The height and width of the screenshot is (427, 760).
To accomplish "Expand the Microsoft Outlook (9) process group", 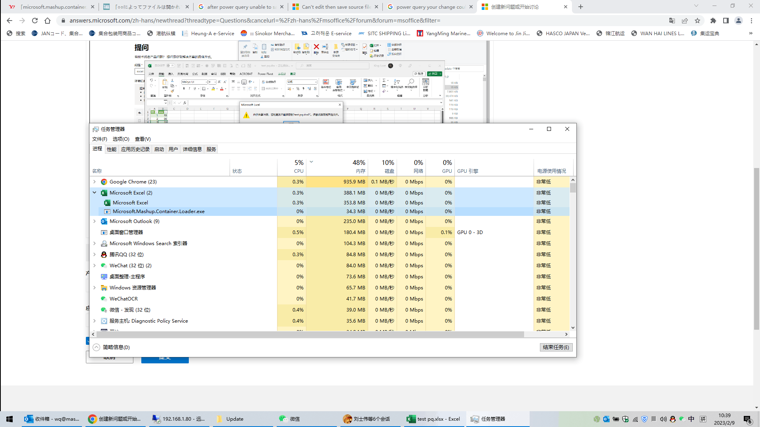I will point(94,221).
